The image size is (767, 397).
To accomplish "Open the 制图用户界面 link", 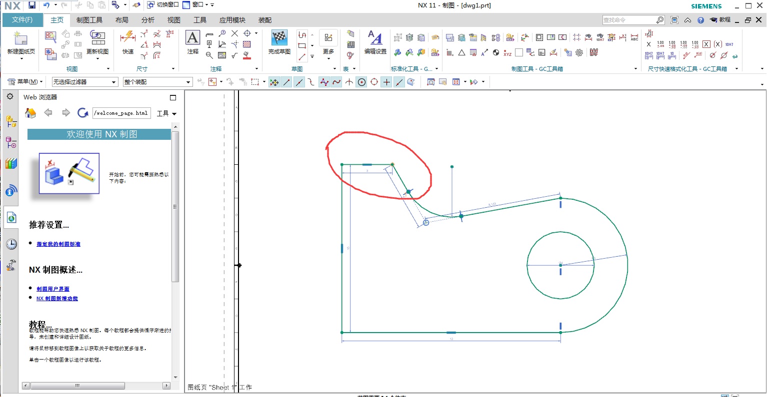I will 53,289.
